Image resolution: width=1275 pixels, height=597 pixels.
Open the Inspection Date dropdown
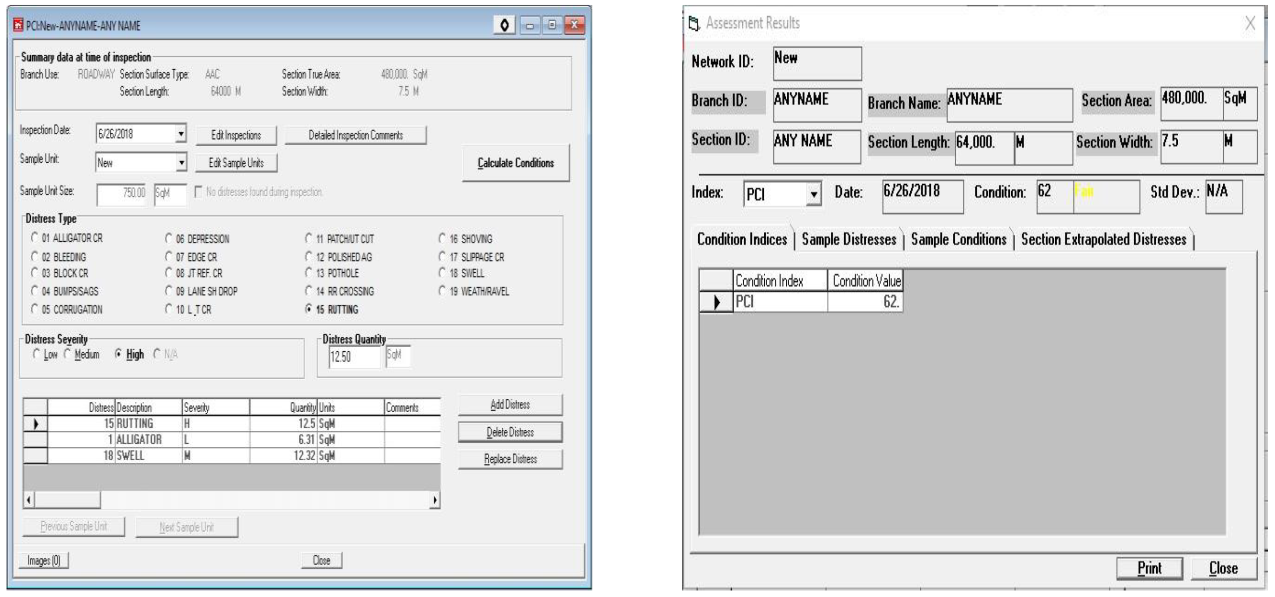[x=181, y=134]
